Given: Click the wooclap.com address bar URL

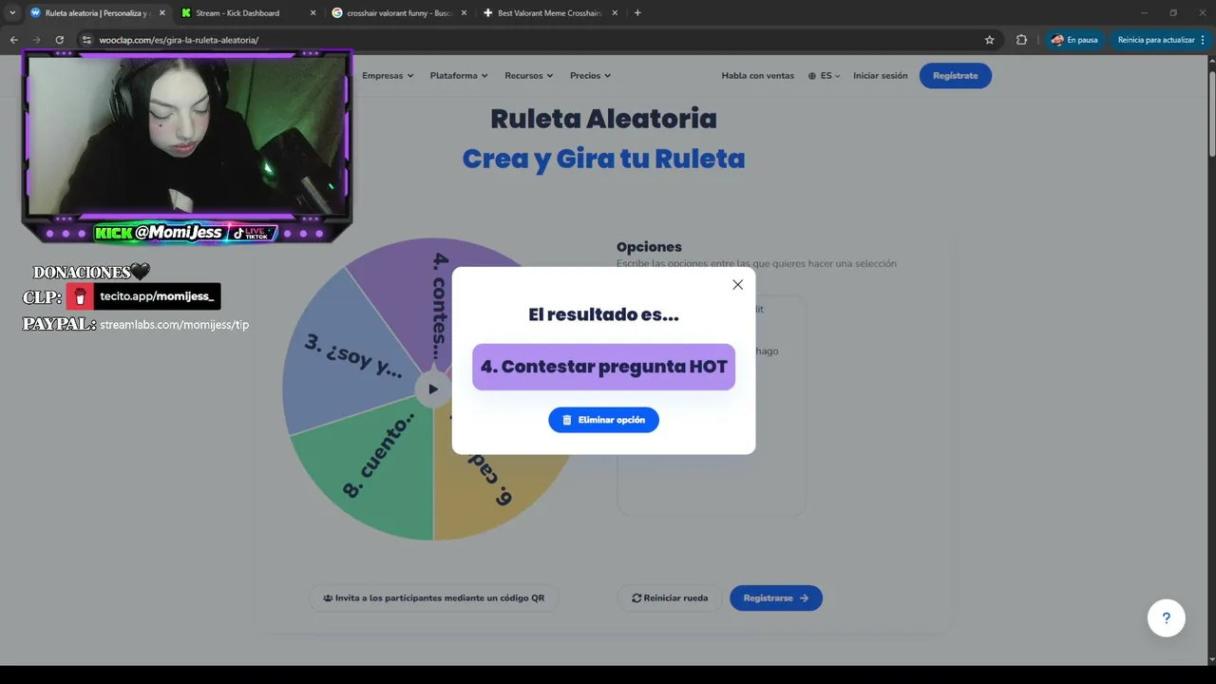Looking at the screenshot, I should pos(179,40).
